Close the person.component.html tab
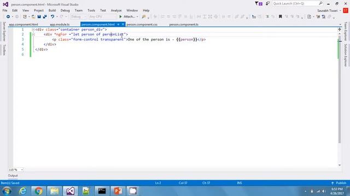350x196 pixels. (122, 24)
